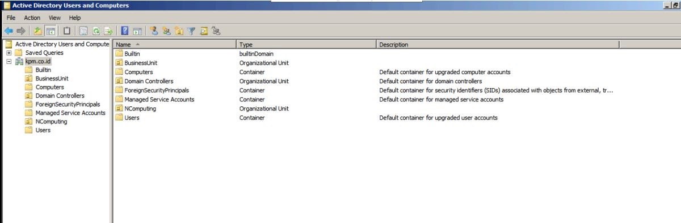Toggle the Show/Hide Action Pane icon
681x223 pixels.
pyautogui.click(x=137, y=31)
